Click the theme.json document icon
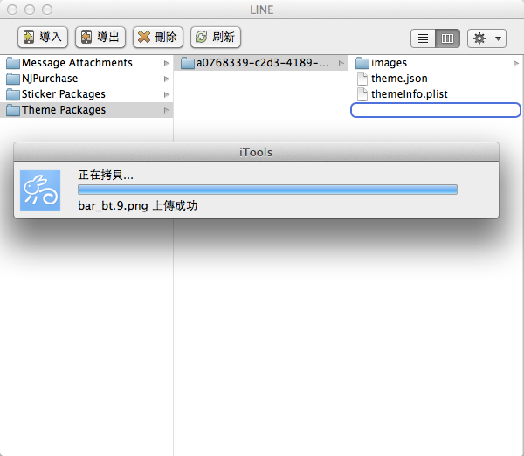 [x=362, y=79]
